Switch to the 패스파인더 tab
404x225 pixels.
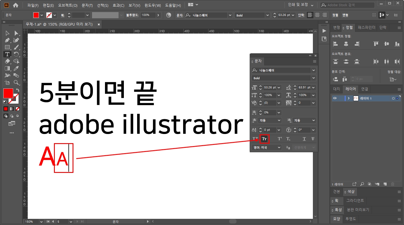[x=367, y=27]
